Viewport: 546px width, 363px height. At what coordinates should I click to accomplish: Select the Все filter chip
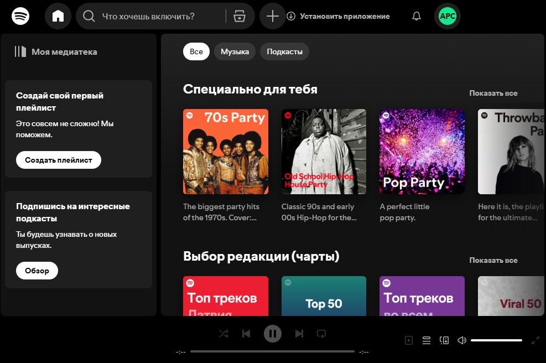pyautogui.click(x=196, y=51)
